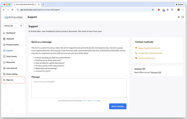Click into the Message text area
187x119 pixels.
(x=79, y=88)
